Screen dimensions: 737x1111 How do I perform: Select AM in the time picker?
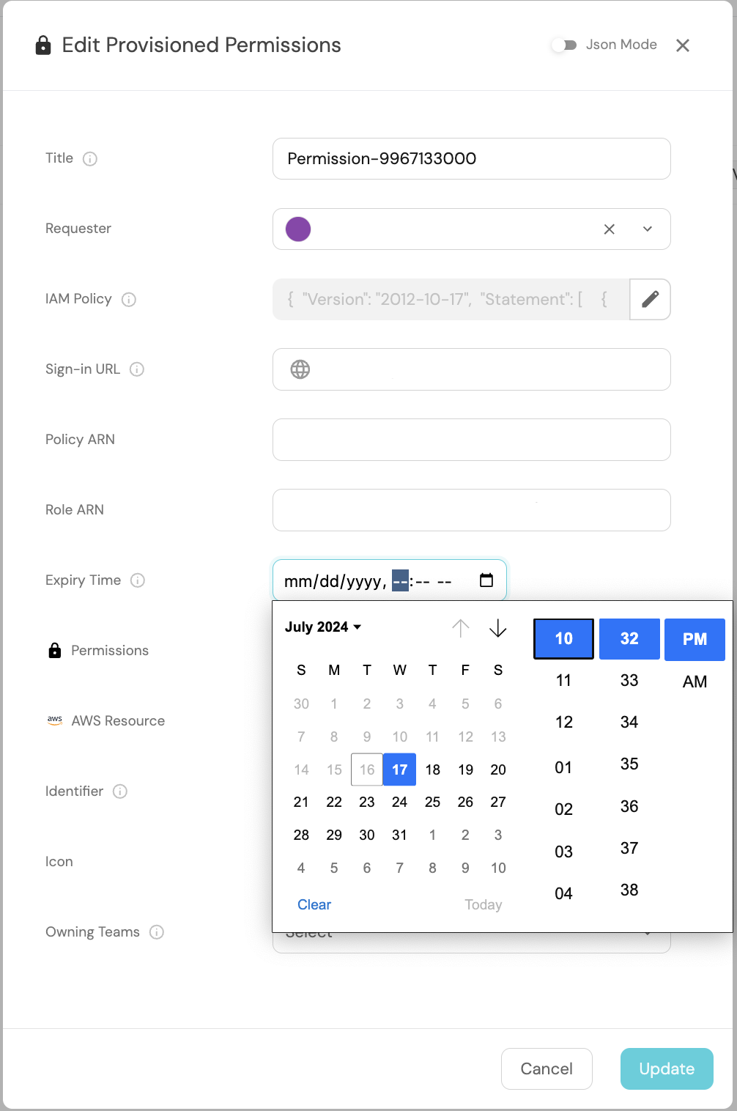pyautogui.click(x=695, y=682)
